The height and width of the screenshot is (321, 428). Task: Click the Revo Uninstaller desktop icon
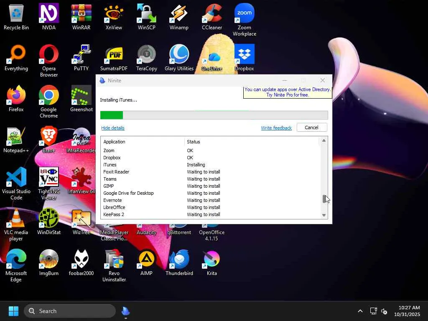click(114, 265)
